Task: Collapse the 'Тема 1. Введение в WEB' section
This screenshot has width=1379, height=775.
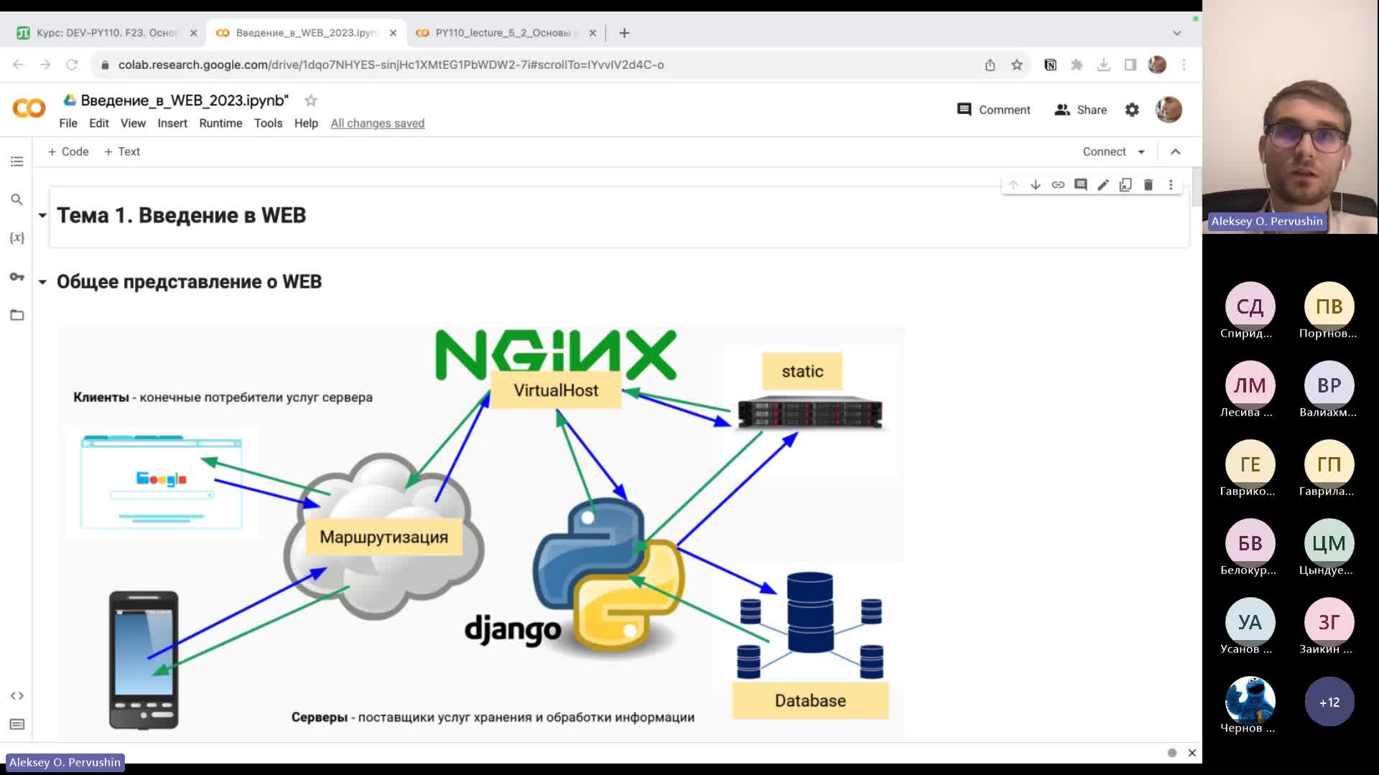Action: click(x=42, y=215)
